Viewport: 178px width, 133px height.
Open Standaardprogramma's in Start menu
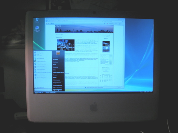point(58,85)
